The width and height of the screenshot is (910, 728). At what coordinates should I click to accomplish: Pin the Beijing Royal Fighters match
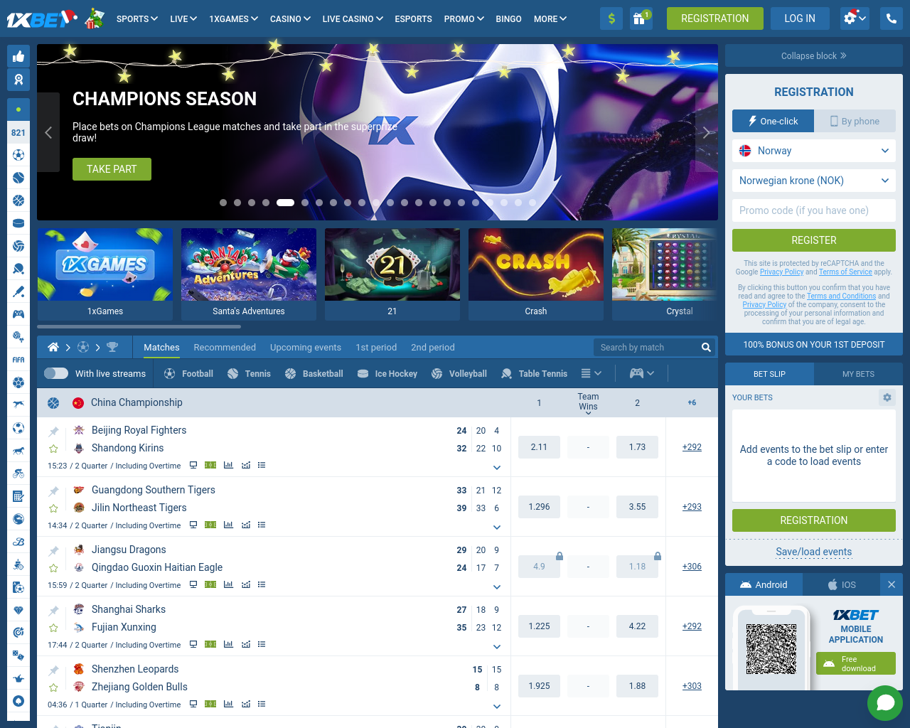[53, 432]
